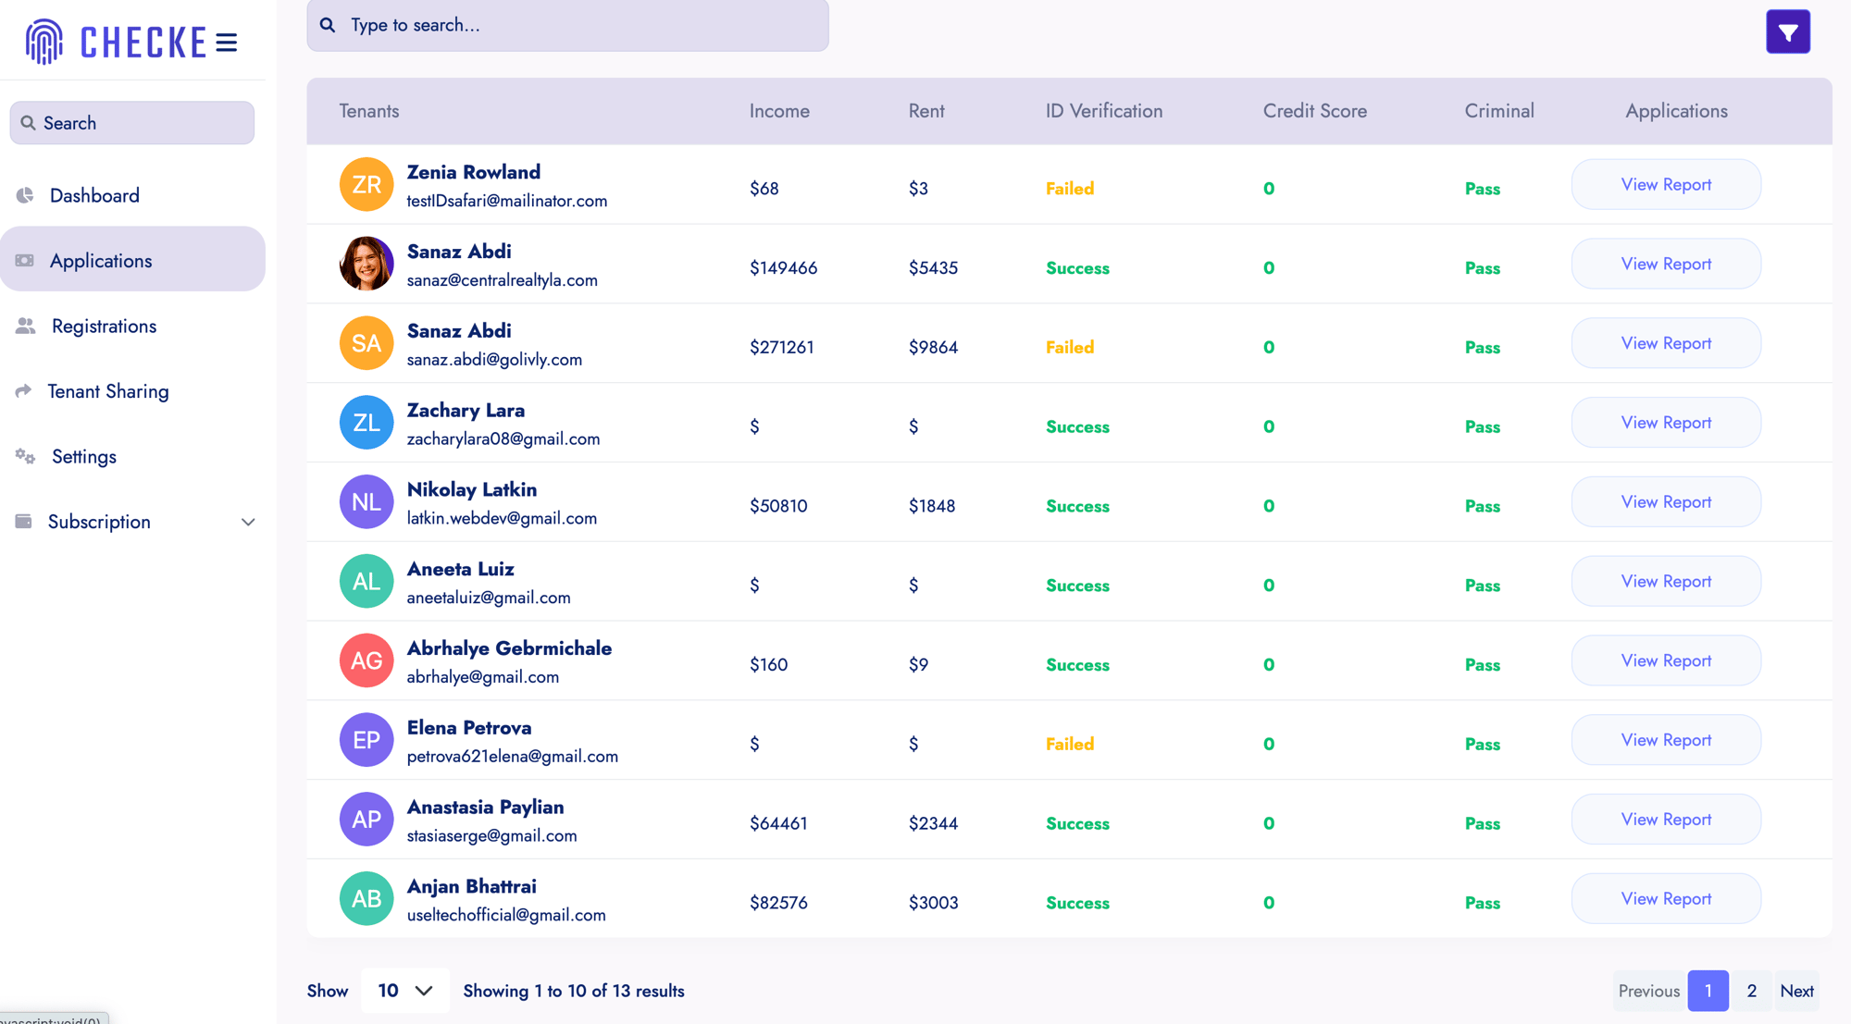
Task: View Report for sanaz@centralrealtyla.com
Action: (1666, 264)
